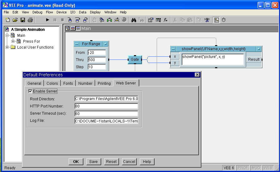280x172 pixels.
Task: Expand the Press For tree node
Action: pyautogui.click(x=13, y=41)
